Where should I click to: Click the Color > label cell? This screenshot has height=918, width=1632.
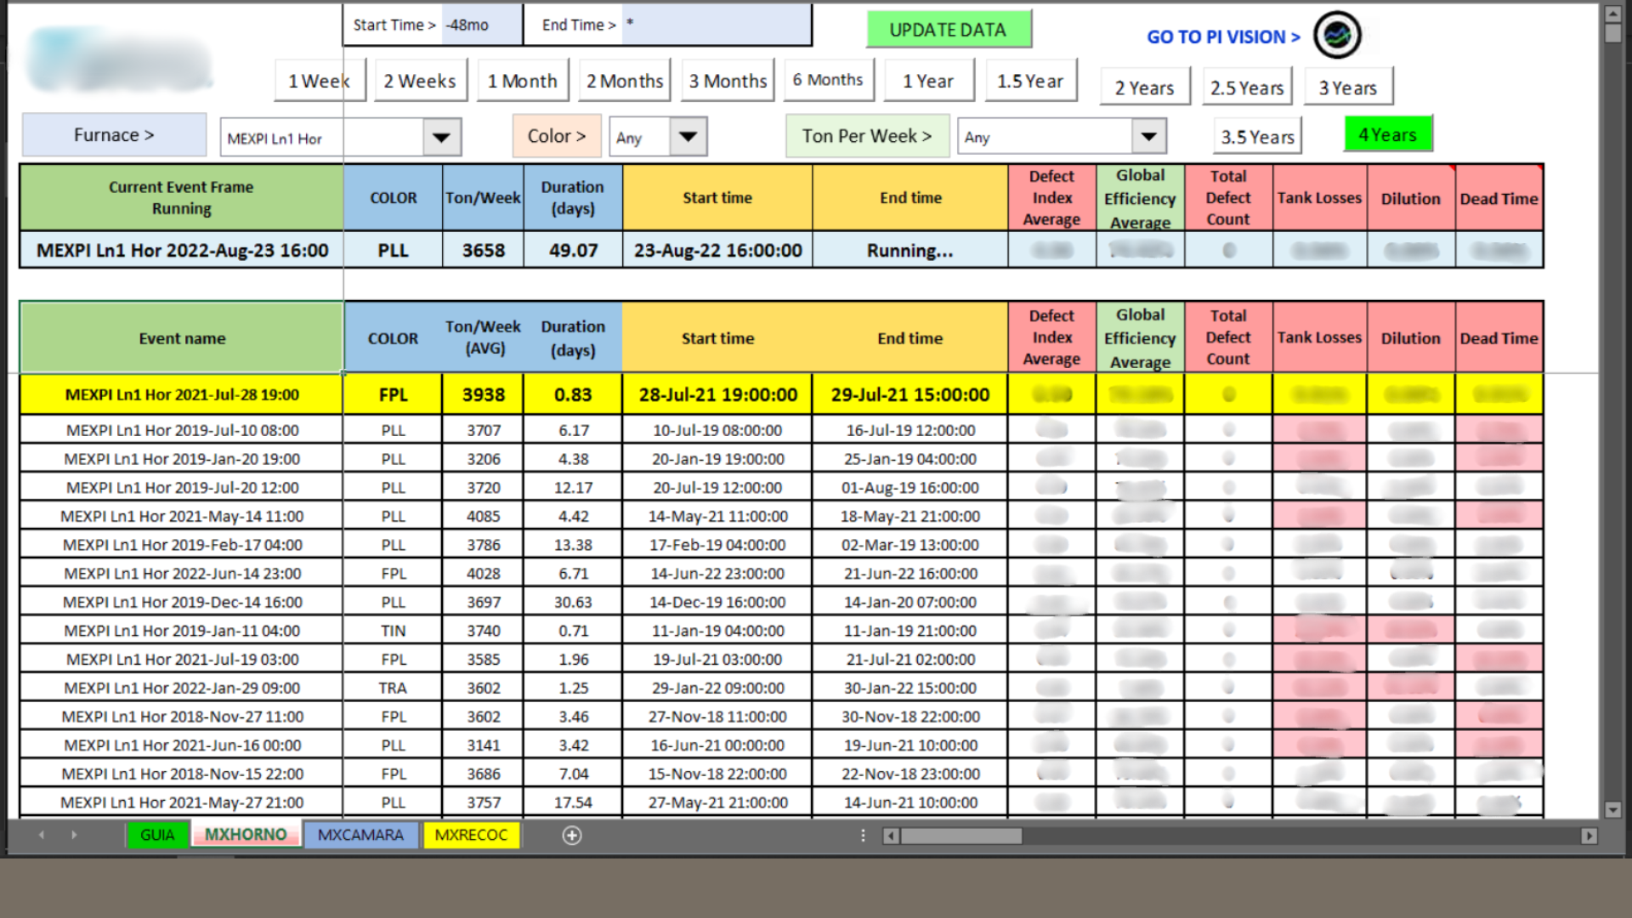[x=557, y=136]
